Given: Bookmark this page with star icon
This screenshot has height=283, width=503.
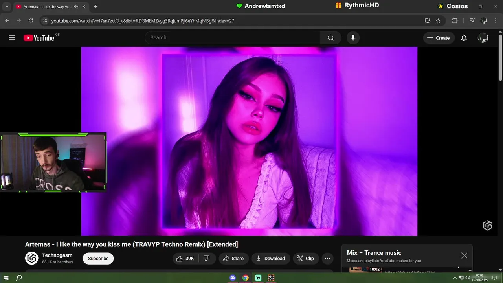Looking at the screenshot, I should pyautogui.click(x=438, y=21).
